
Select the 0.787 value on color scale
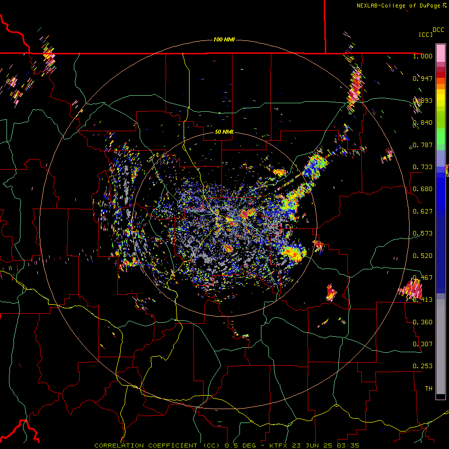423,145
